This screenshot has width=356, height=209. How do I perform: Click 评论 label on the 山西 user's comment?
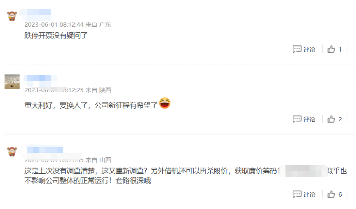click(309, 195)
